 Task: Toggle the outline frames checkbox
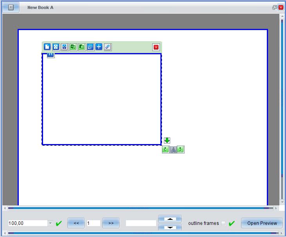[x=223, y=223]
